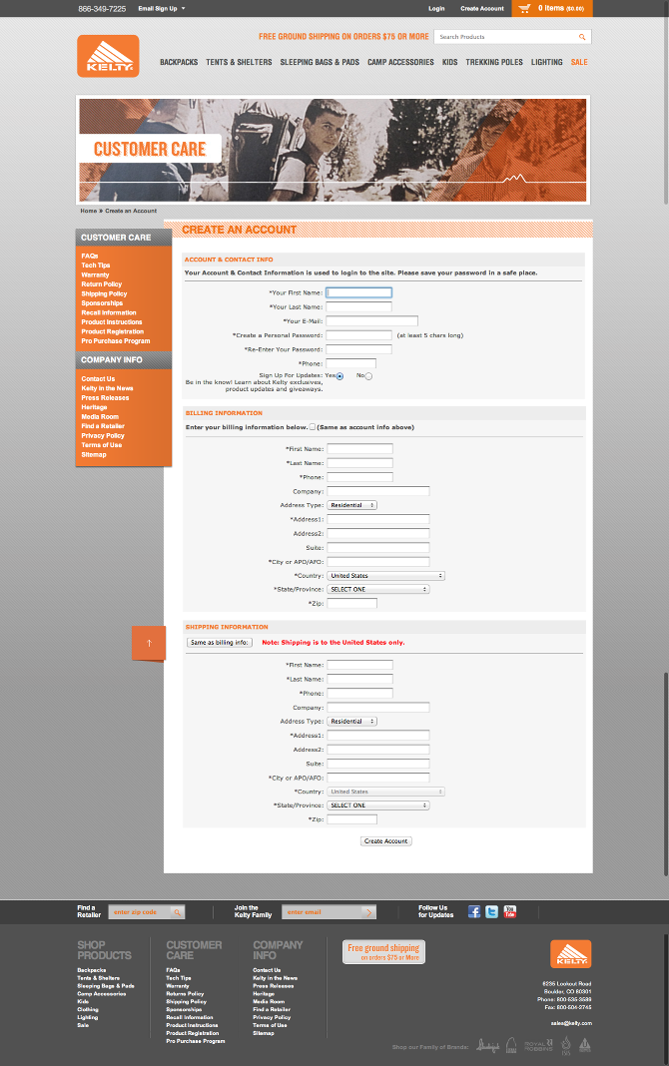This screenshot has width=669, height=1066.
Task: Click the Kelty logo in the header
Action: point(108,56)
